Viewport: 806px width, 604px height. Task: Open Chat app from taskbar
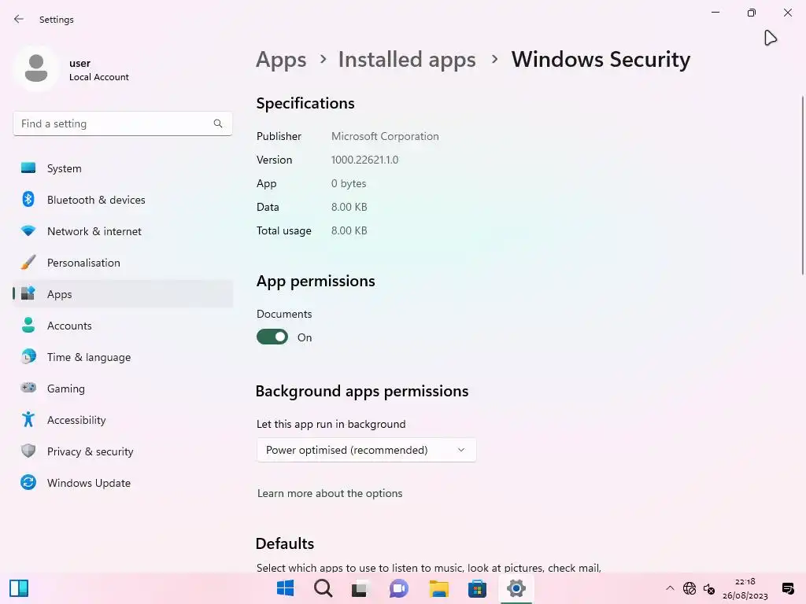coord(399,588)
